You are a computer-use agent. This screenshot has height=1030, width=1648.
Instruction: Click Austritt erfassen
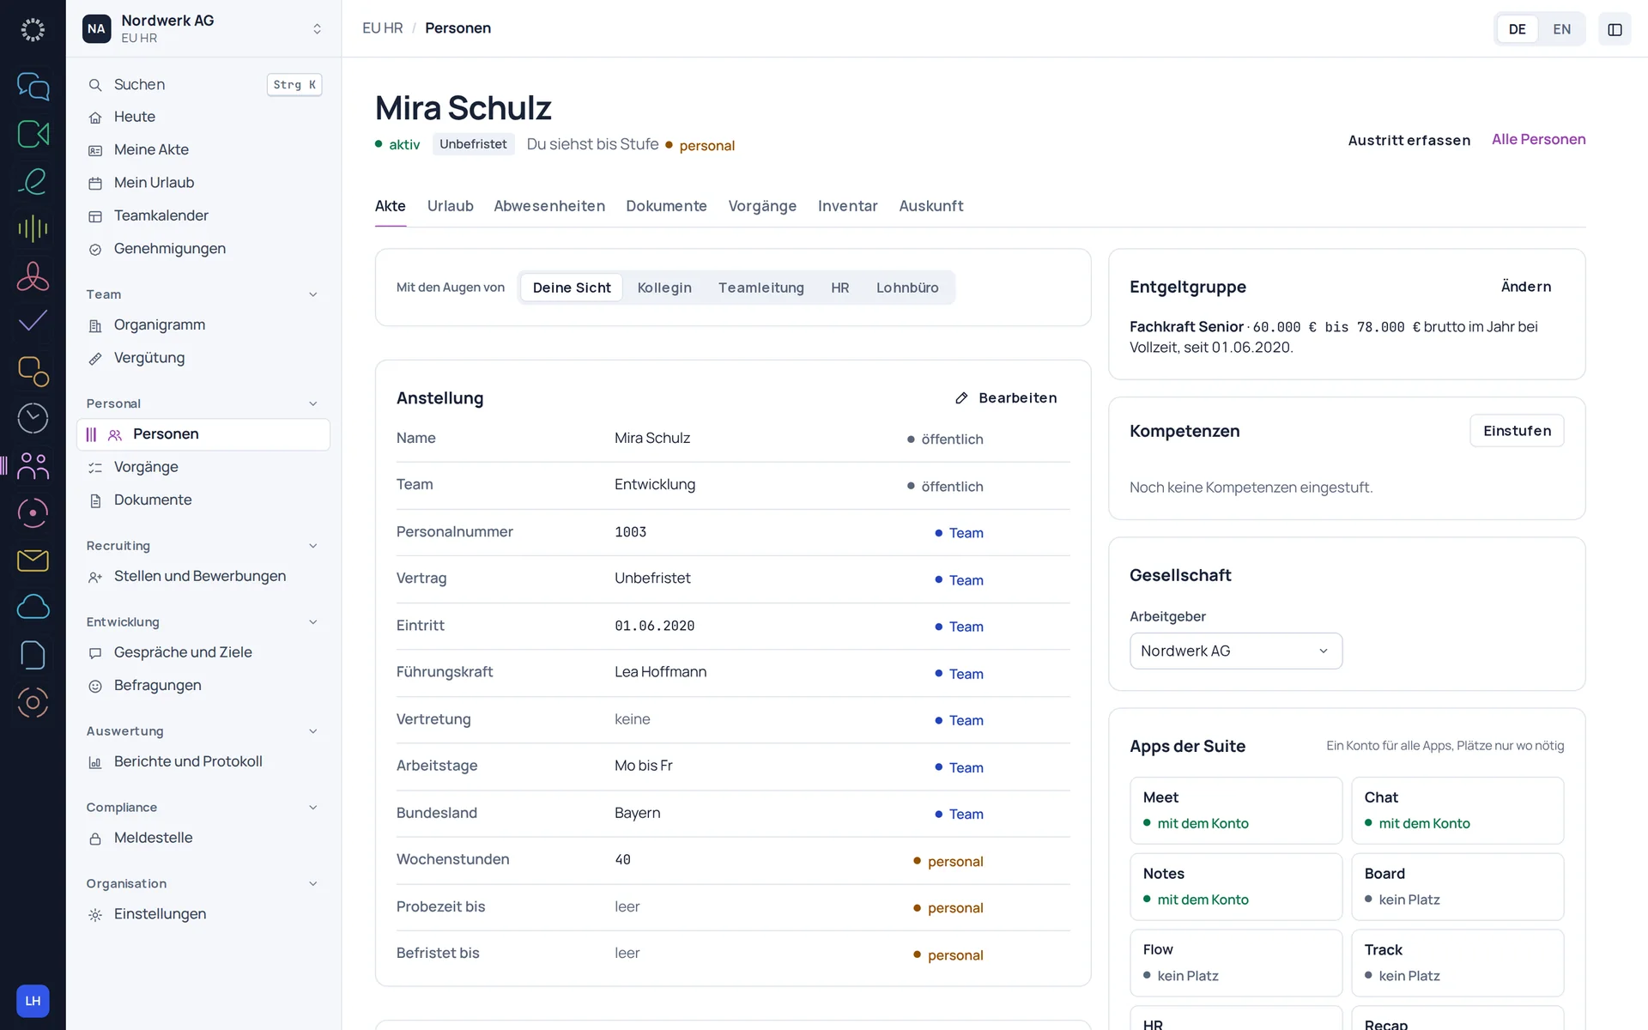1409,140
